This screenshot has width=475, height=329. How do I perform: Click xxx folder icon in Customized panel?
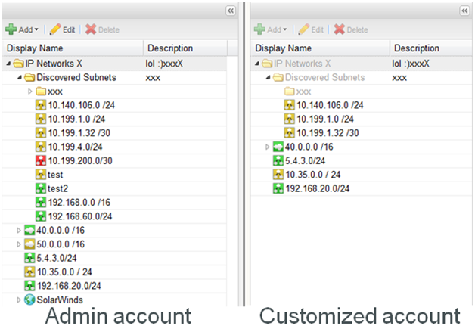pos(289,92)
